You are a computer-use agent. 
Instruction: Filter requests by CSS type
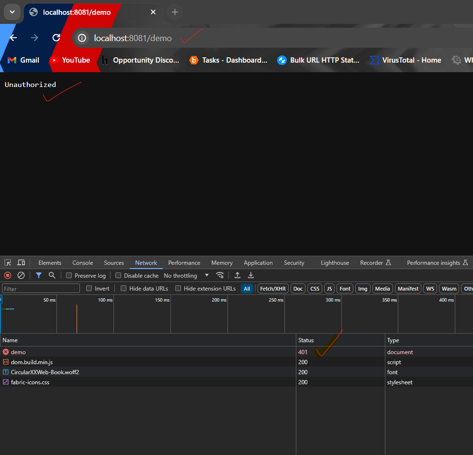click(315, 289)
